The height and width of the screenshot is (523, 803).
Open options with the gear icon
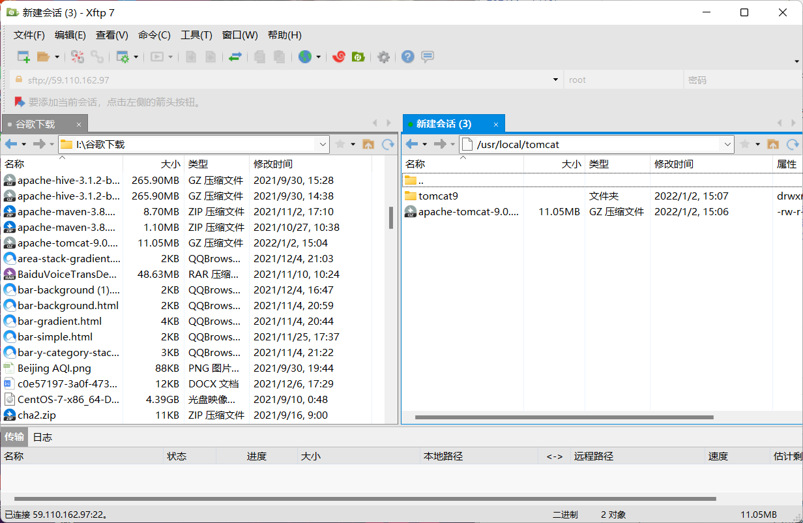[384, 57]
